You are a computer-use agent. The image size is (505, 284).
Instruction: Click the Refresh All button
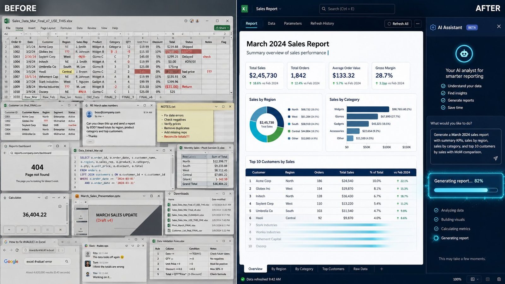point(398,24)
